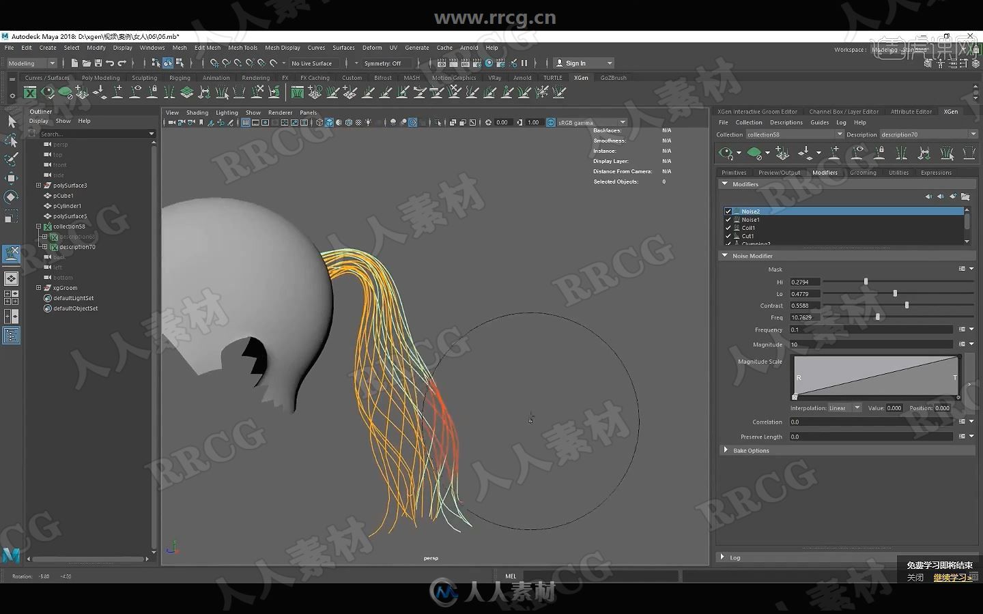This screenshot has height=614, width=983.
Task: Click the XGen panel guide visibility eye icon
Action: pyautogui.click(x=857, y=153)
